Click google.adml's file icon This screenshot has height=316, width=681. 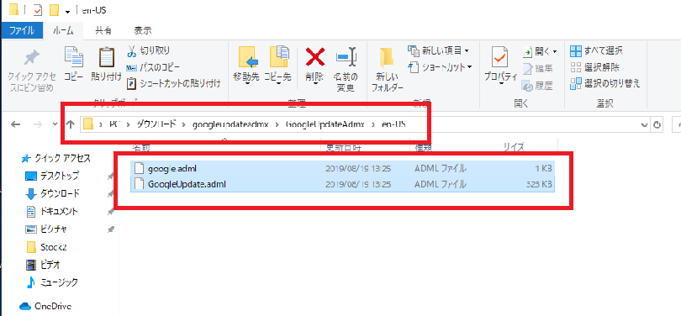tap(139, 168)
